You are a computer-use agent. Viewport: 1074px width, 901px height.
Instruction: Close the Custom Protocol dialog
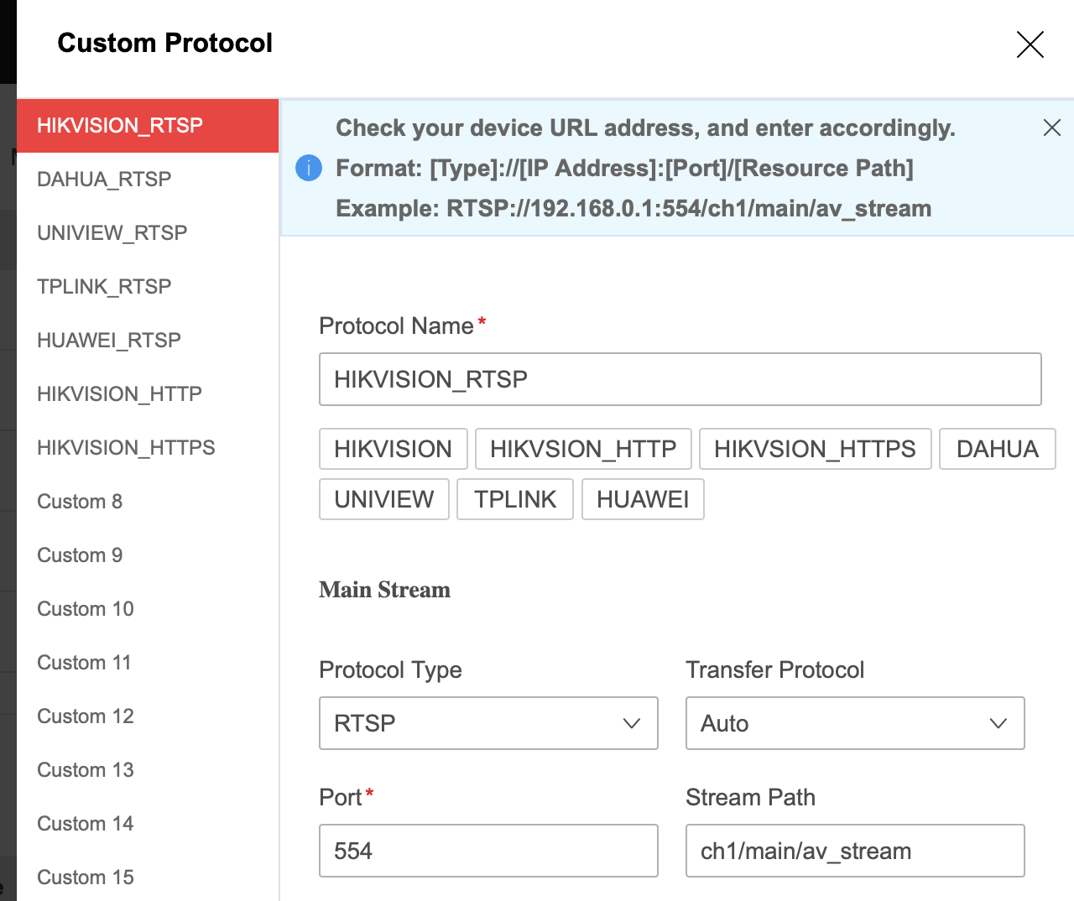pyautogui.click(x=1030, y=44)
